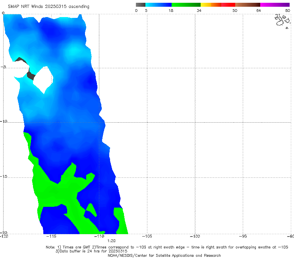This screenshot has width=294, height=258.
Task: Click the longitude axis label '-120'
Action: (4, 236)
